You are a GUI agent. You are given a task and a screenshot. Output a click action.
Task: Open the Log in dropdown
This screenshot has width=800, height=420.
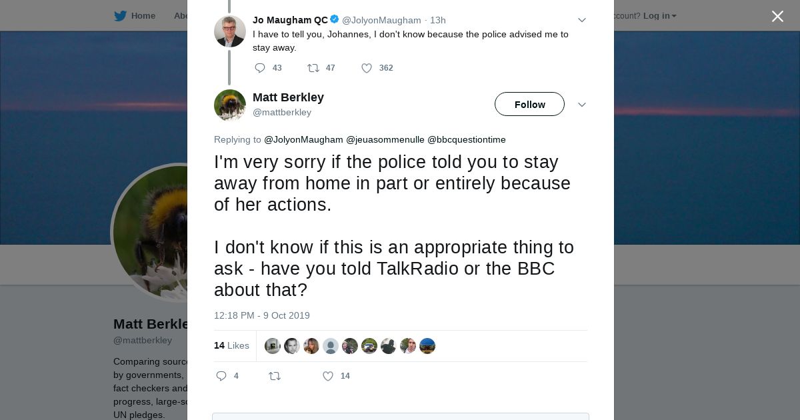point(659,16)
